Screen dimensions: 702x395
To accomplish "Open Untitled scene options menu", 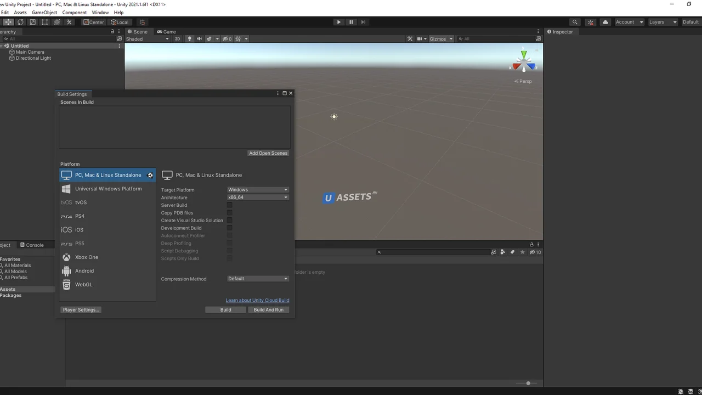I will pyautogui.click(x=120, y=46).
